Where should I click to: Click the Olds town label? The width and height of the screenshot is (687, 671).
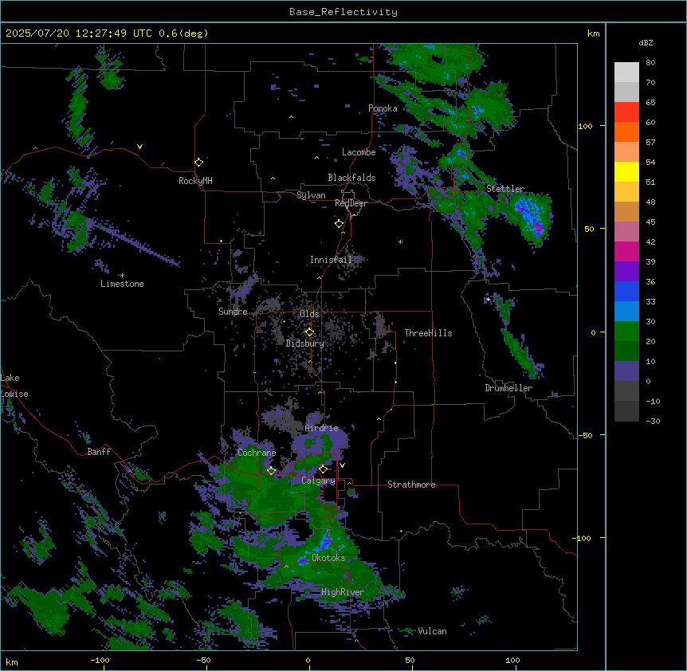(x=309, y=314)
